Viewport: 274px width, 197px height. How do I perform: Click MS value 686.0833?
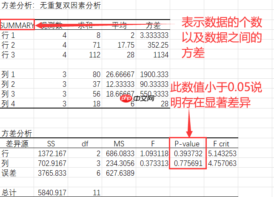tap(120, 154)
